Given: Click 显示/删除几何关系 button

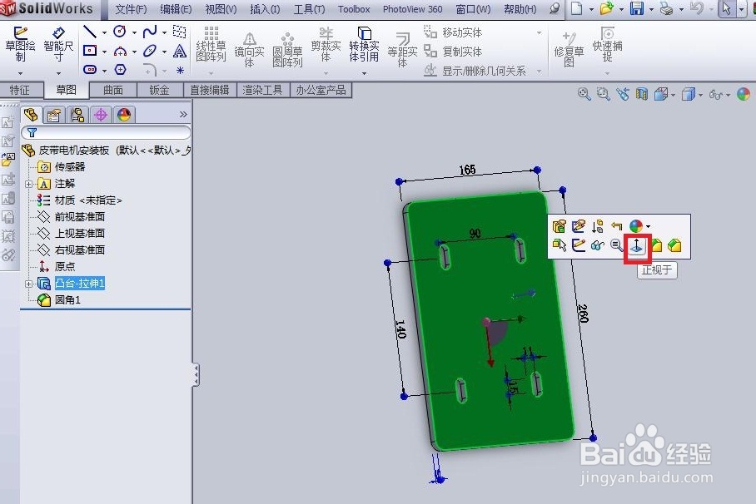Looking at the screenshot, I should coord(475,71).
